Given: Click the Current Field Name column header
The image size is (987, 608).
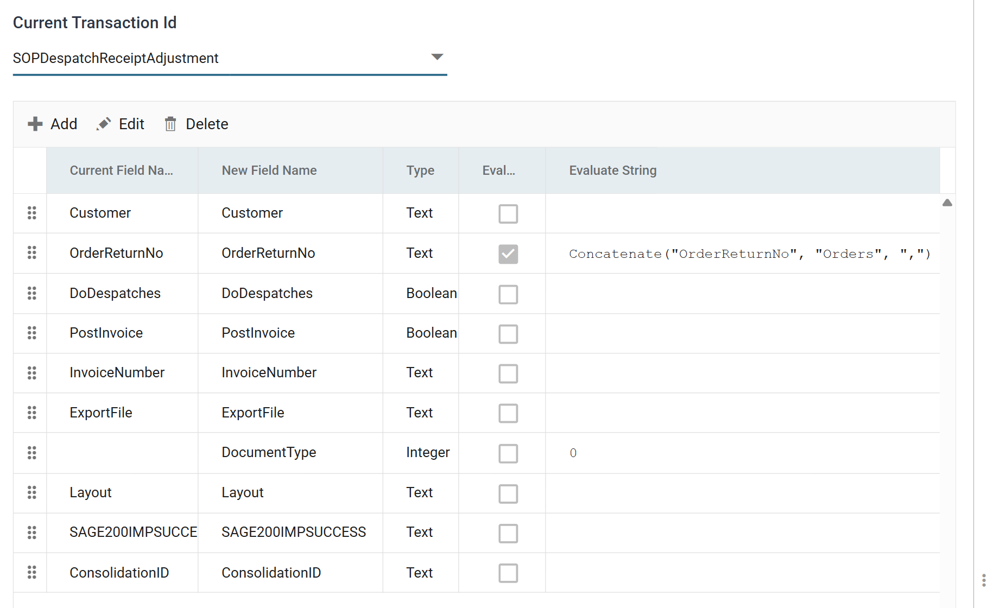Looking at the screenshot, I should tap(122, 170).
